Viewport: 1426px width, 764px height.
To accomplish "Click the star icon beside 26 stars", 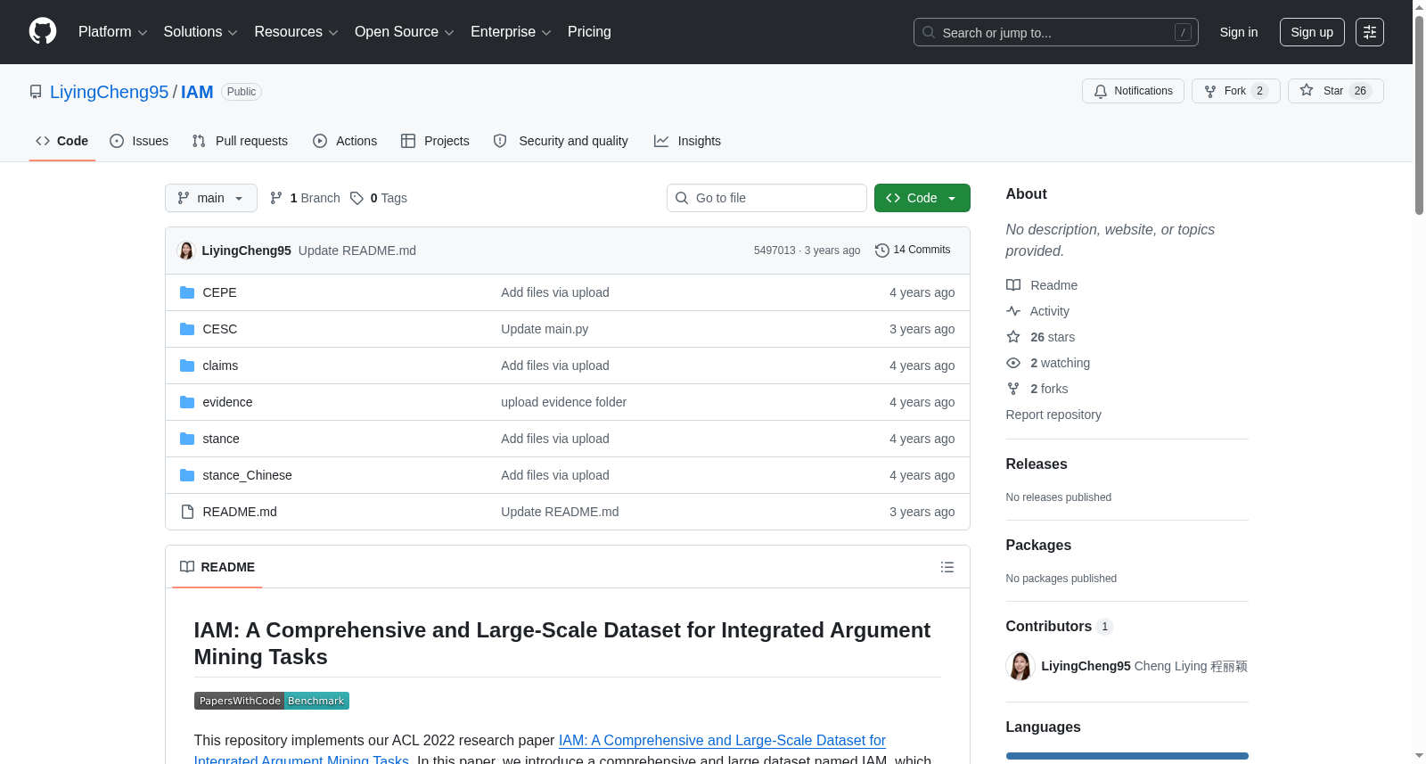I will coord(1013,337).
